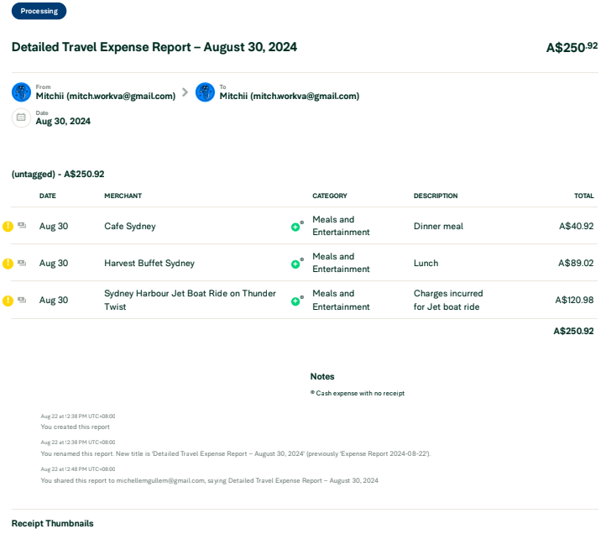Viewport: 606px width, 534px height.
Task: Select the Sydney Harbour Jet Boat Ride merchant cell
Action: 191,300
